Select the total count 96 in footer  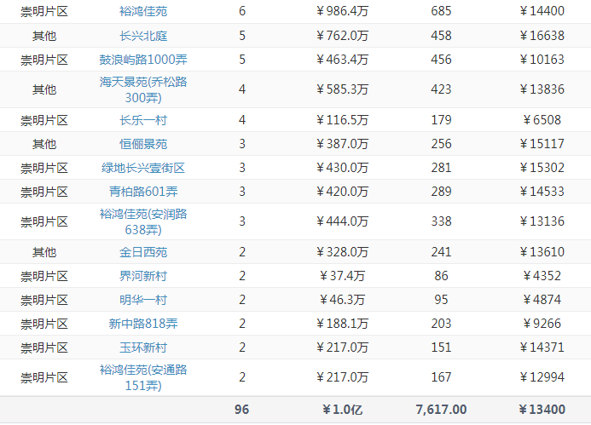click(x=241, y=410)
